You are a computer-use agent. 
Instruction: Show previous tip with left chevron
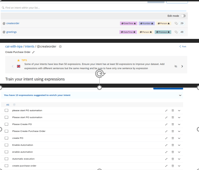13,66
